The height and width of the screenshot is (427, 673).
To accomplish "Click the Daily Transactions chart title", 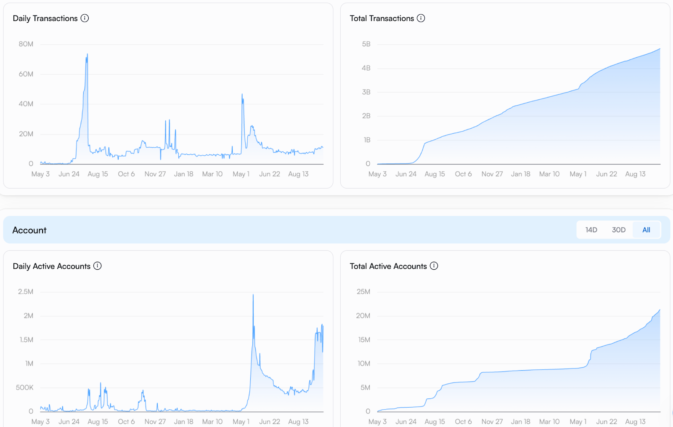I will pyautogui.click(x=45, y=19).
